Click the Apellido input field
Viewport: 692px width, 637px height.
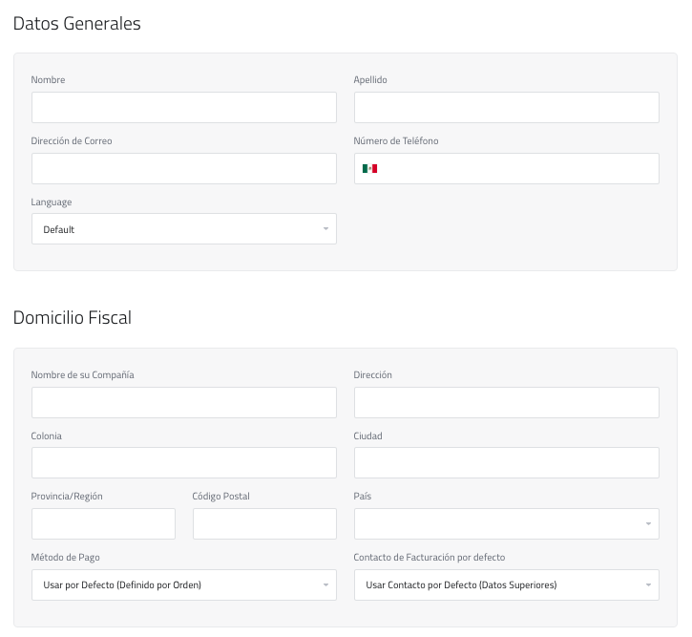(x=506, y=108)
